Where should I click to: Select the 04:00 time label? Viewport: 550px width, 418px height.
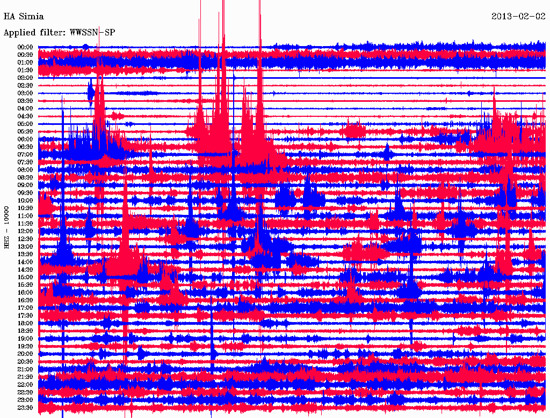[x=25, y=109]
